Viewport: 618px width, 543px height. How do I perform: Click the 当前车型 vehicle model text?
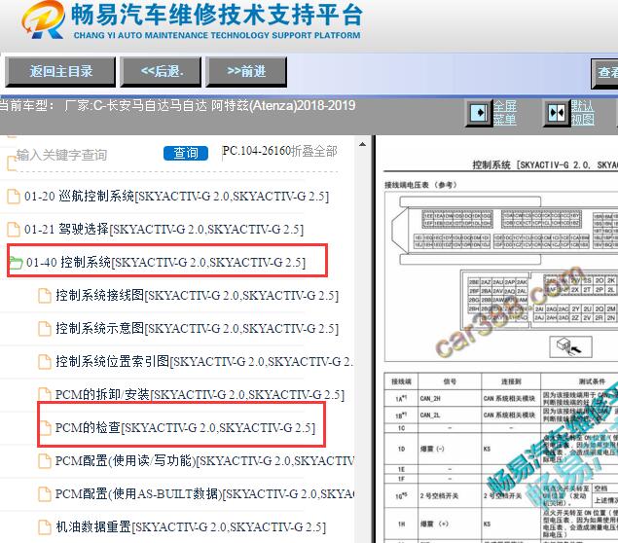(x=177, y=106)
